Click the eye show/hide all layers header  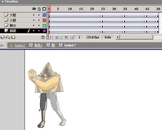tap(34, 9)
